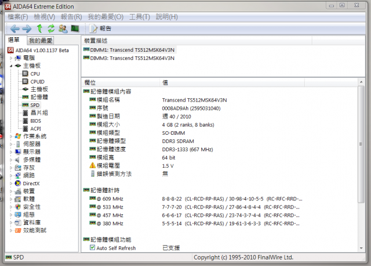Viewport: 371px width, 266px height.
Task: Select DIMM3: Transcend TS512MSK64V3N row
Action: click(129, 58)
